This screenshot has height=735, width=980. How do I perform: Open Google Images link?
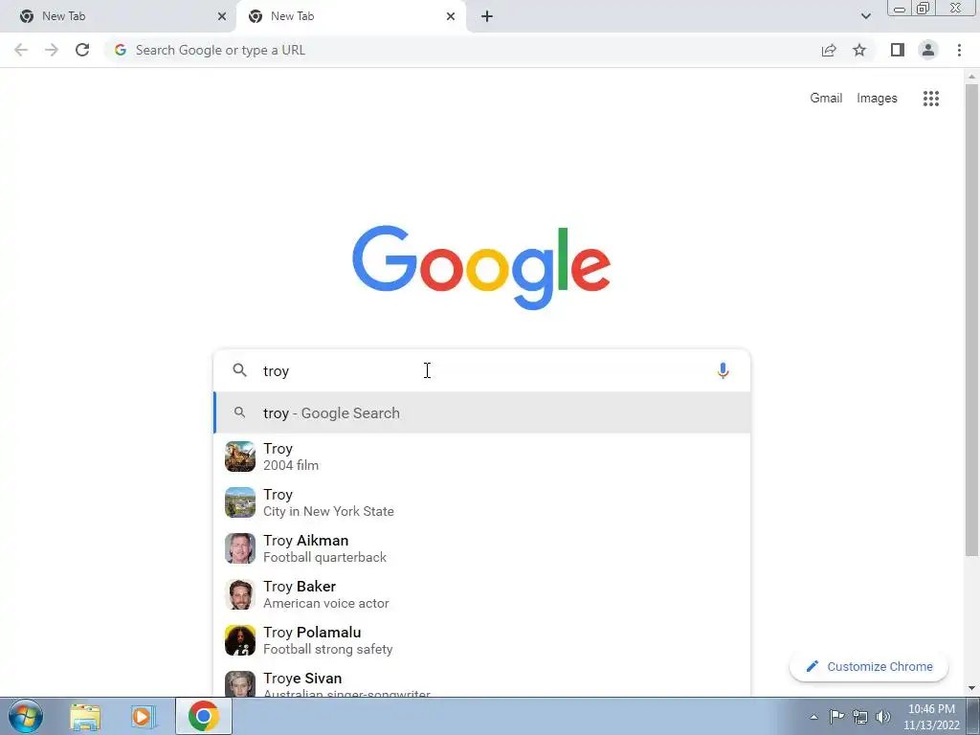[877, 99]
